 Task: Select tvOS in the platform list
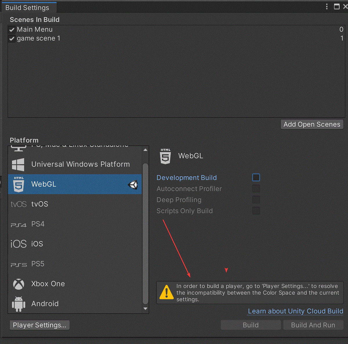tap(75, 204)
